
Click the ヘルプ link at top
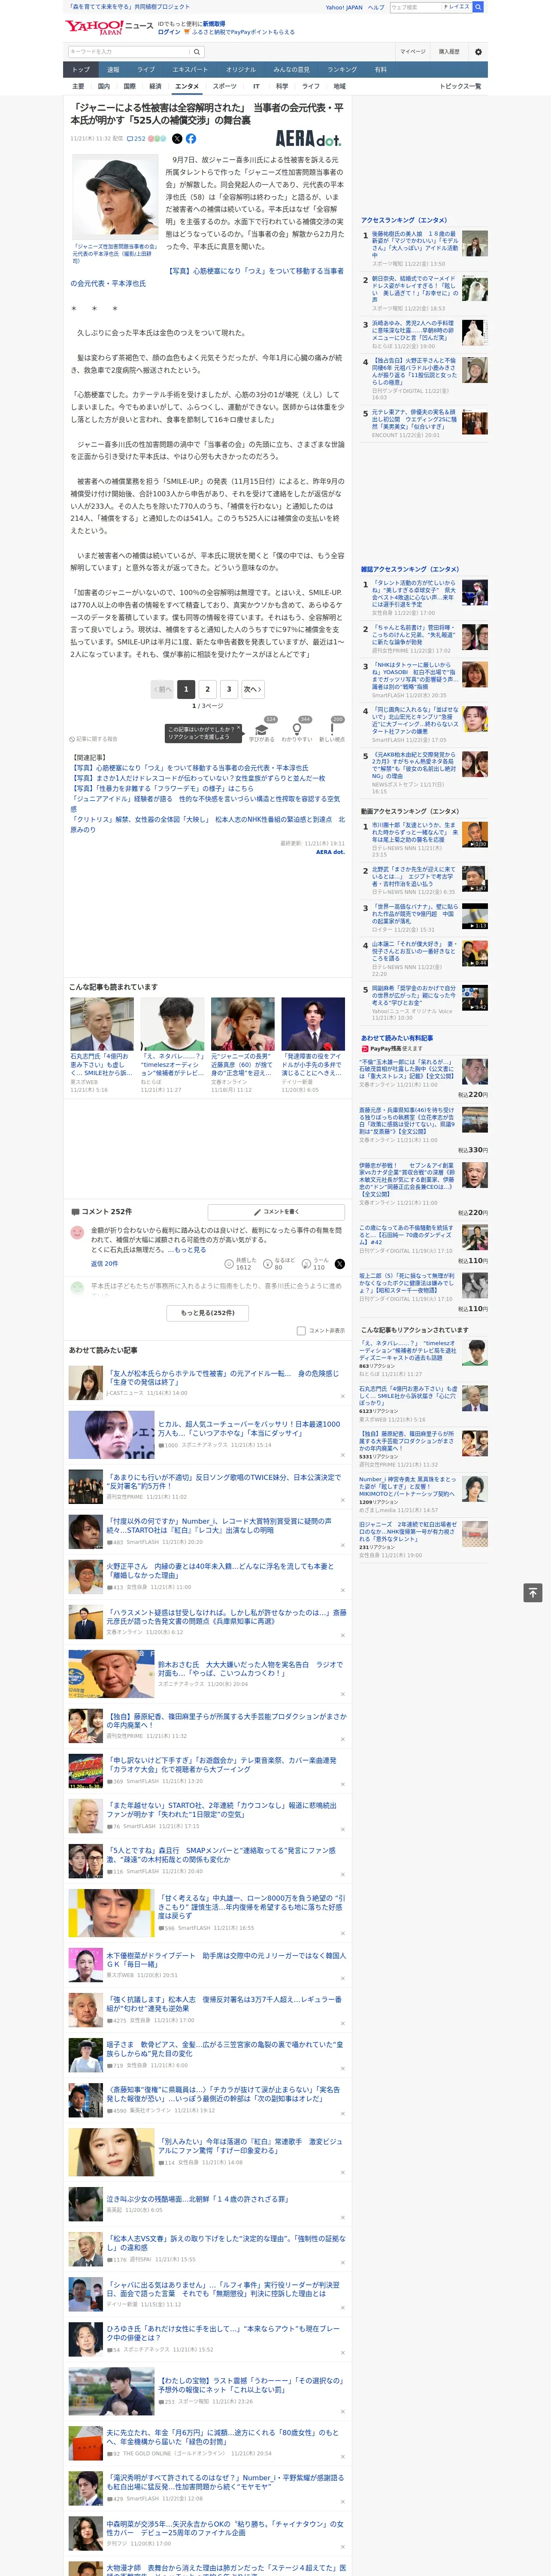[x=376, y=7]
